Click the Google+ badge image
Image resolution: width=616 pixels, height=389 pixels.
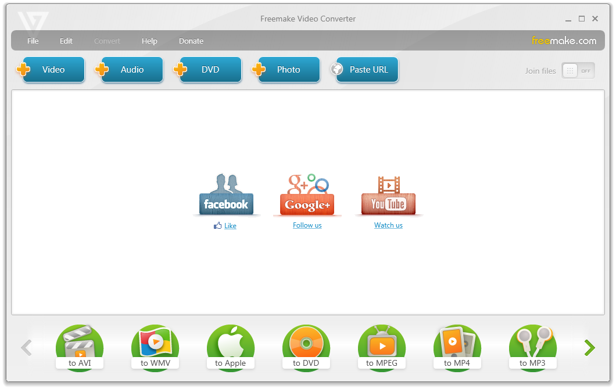tap(307, 195)
